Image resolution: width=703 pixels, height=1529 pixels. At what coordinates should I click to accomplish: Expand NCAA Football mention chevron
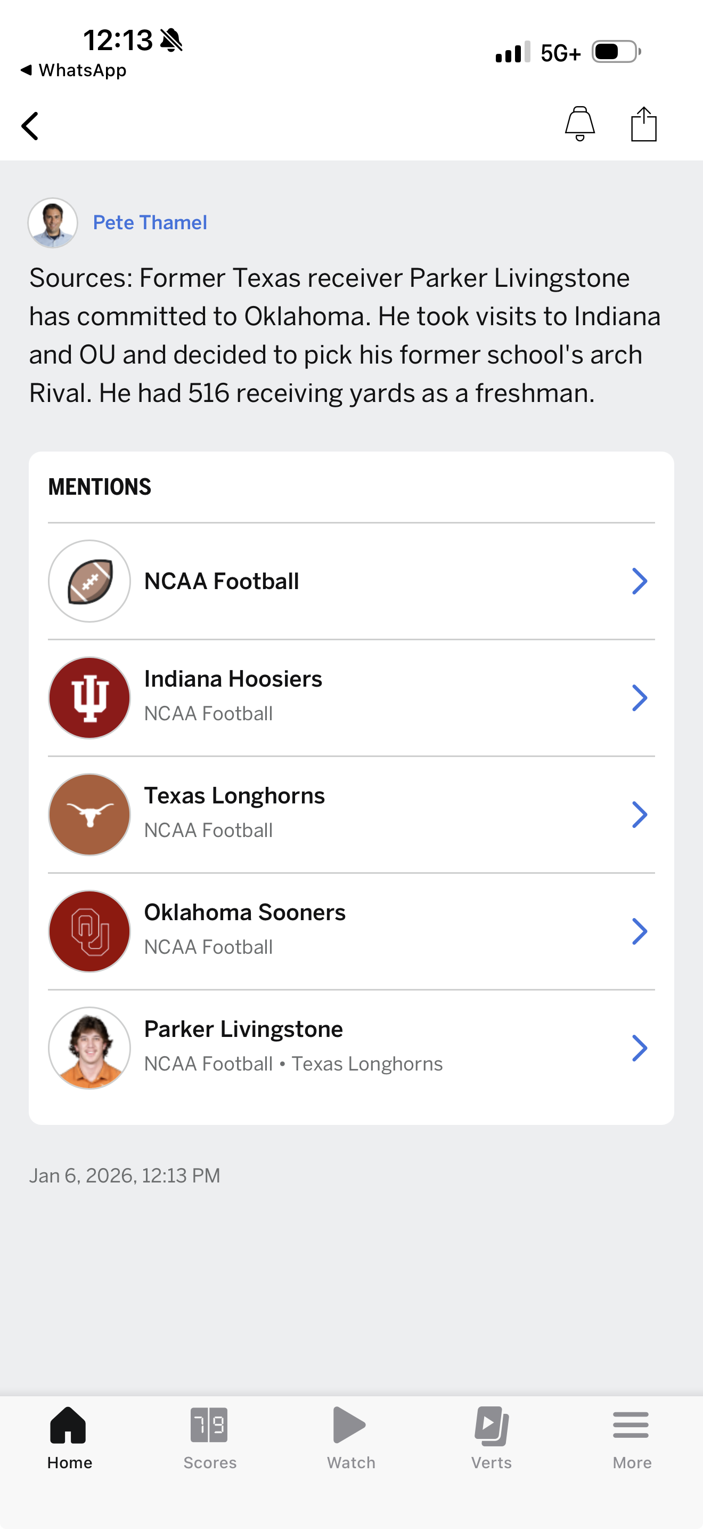639,581
